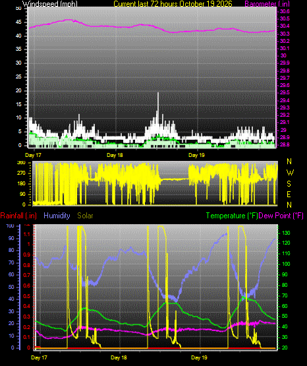The image size is (307, 366).
Task: Select the 110 value on the temperature axis
Action: tap(286, 254)
